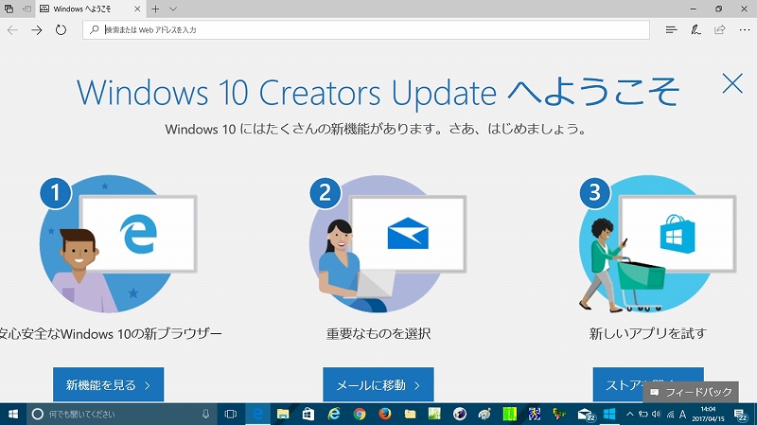Viewport: 757px width, 425px height.
Task: Open the Edge Hub icon
Action: [671, 30]
